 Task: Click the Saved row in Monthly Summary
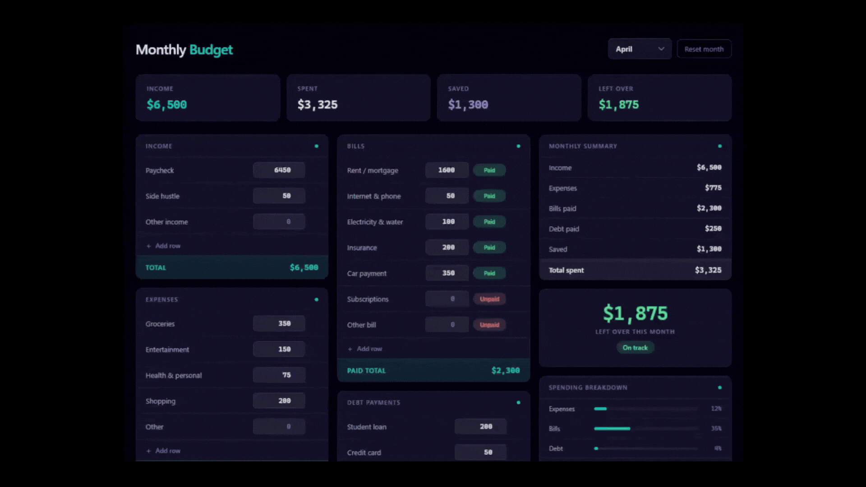635,249
